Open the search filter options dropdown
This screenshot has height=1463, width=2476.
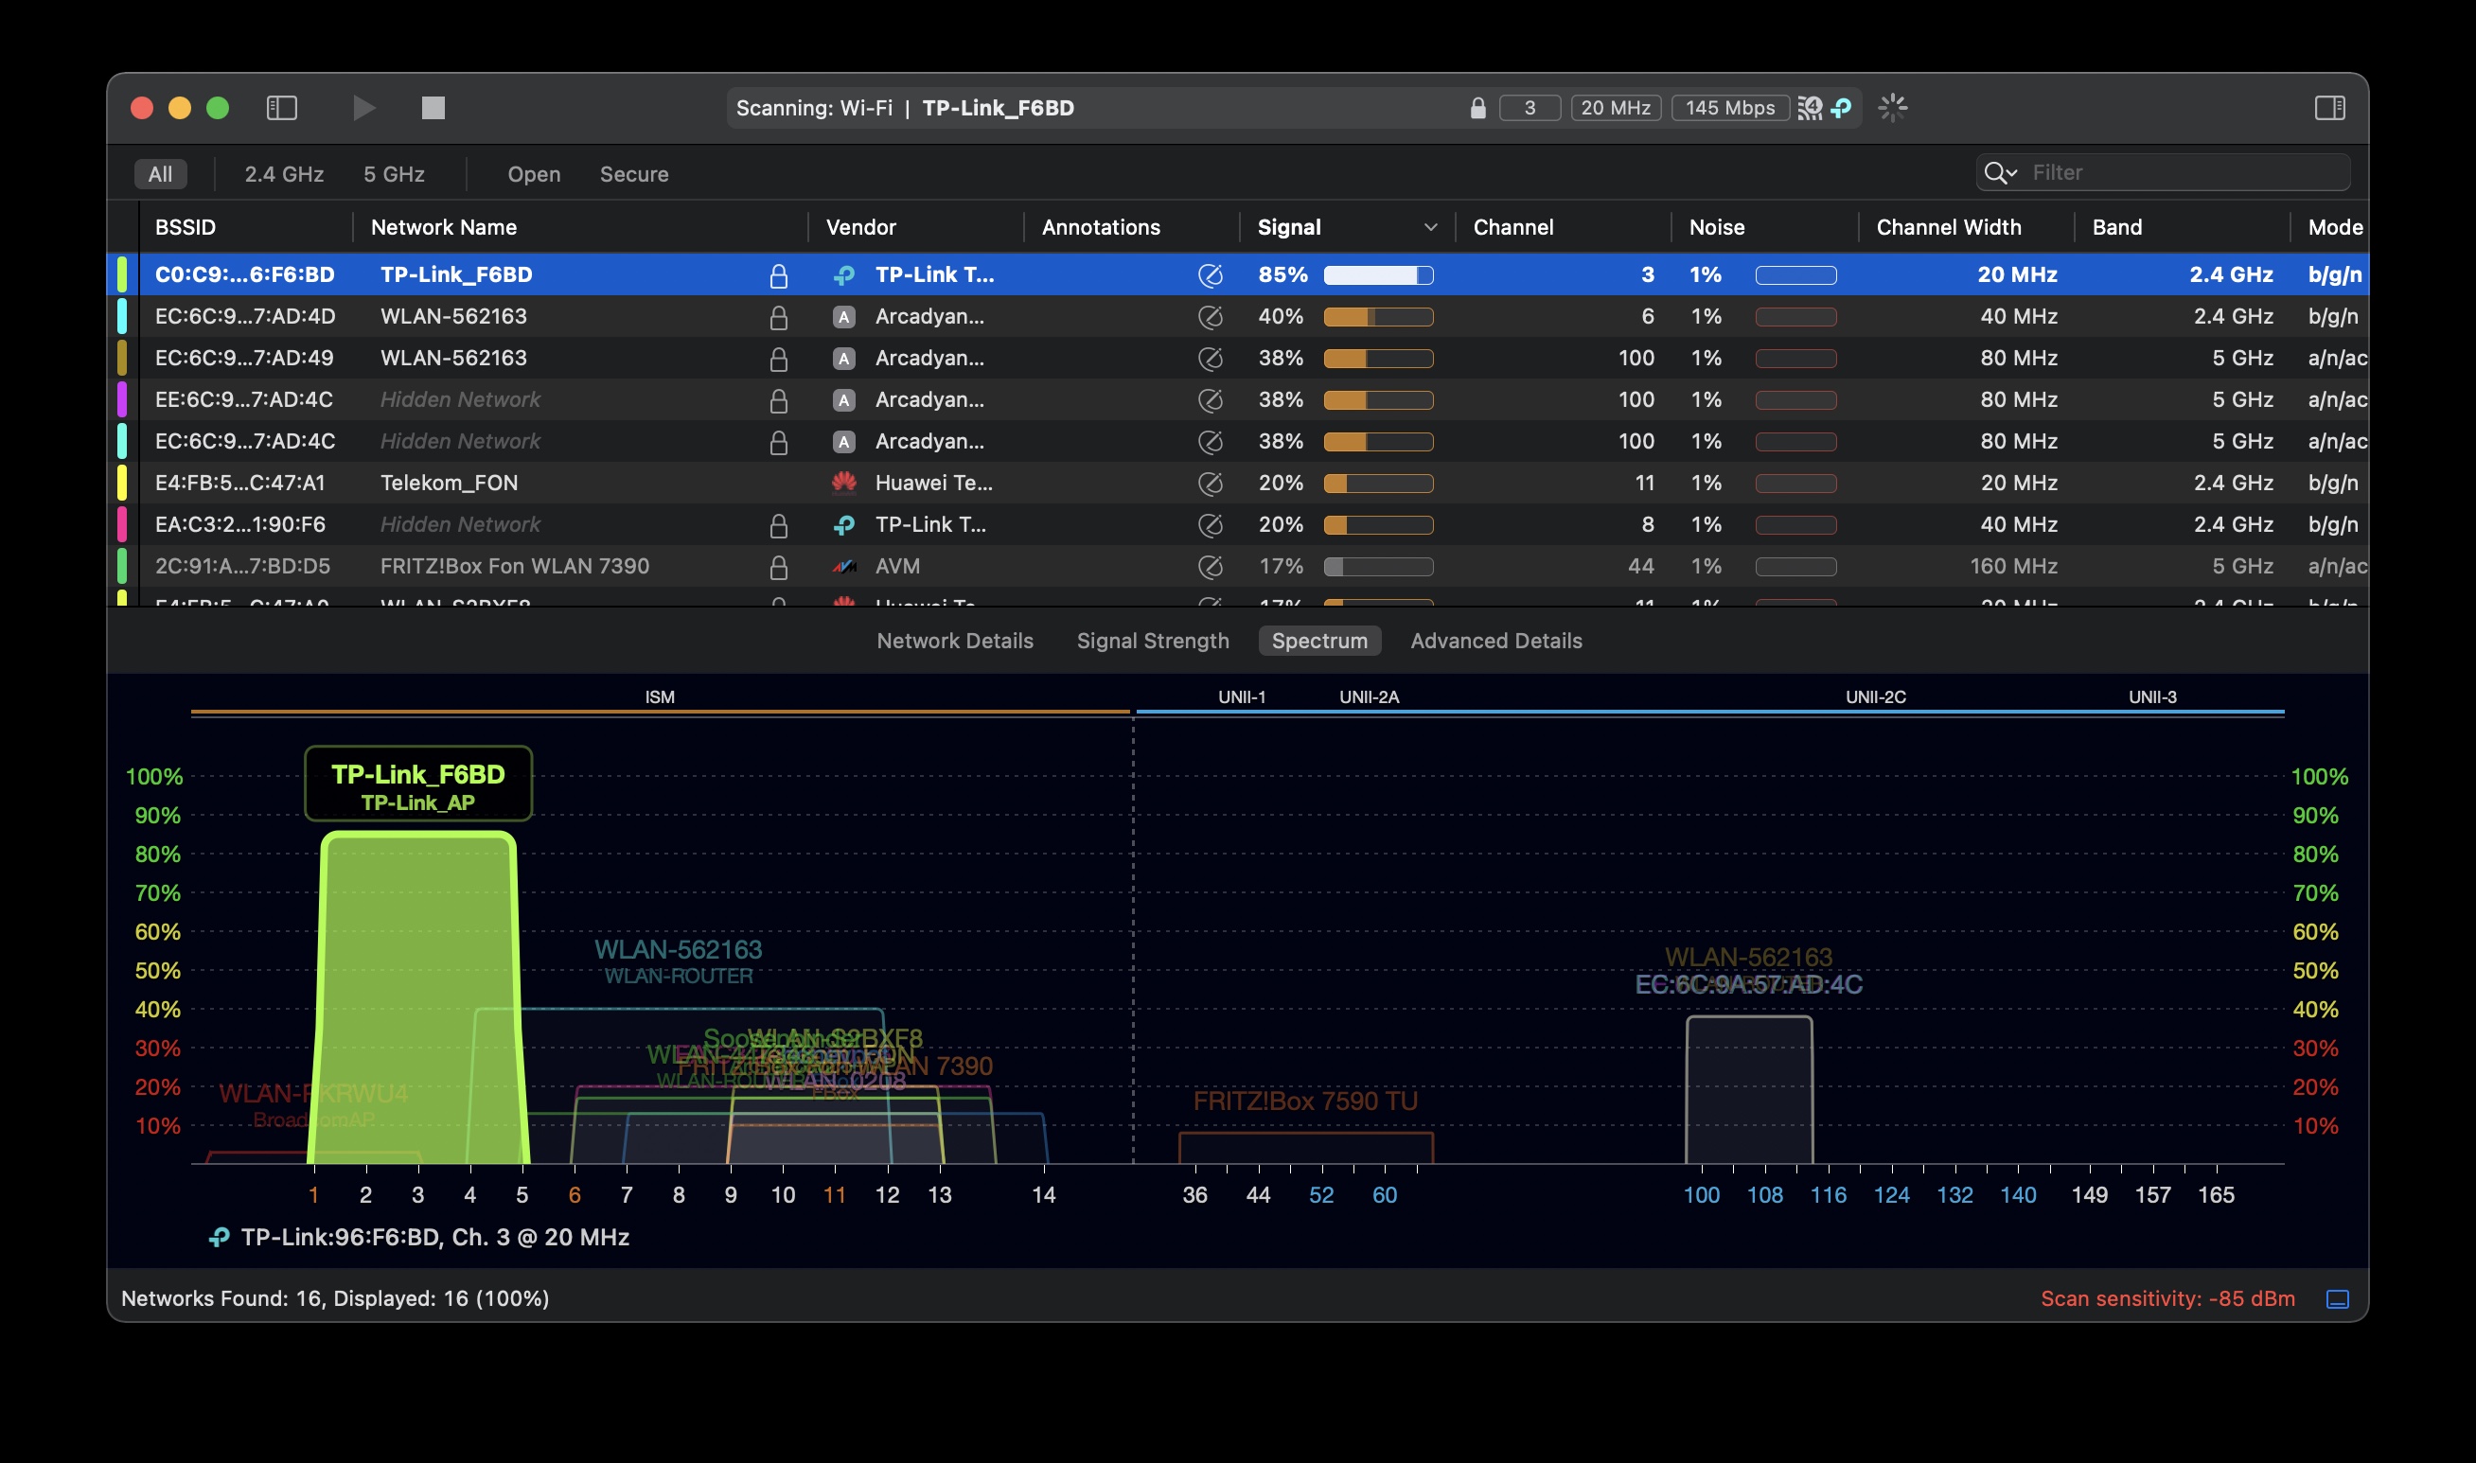(2000, 172)
